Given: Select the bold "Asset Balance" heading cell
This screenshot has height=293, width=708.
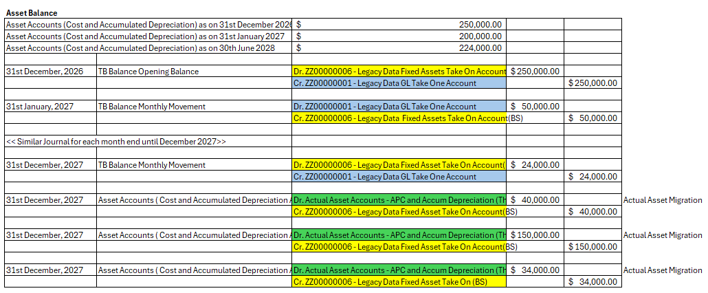Looking at the screenshot, I should tap(32, 13).
